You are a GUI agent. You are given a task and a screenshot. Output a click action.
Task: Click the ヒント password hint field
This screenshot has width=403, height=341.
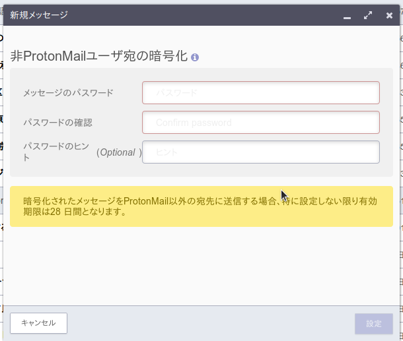coord(261,152)
